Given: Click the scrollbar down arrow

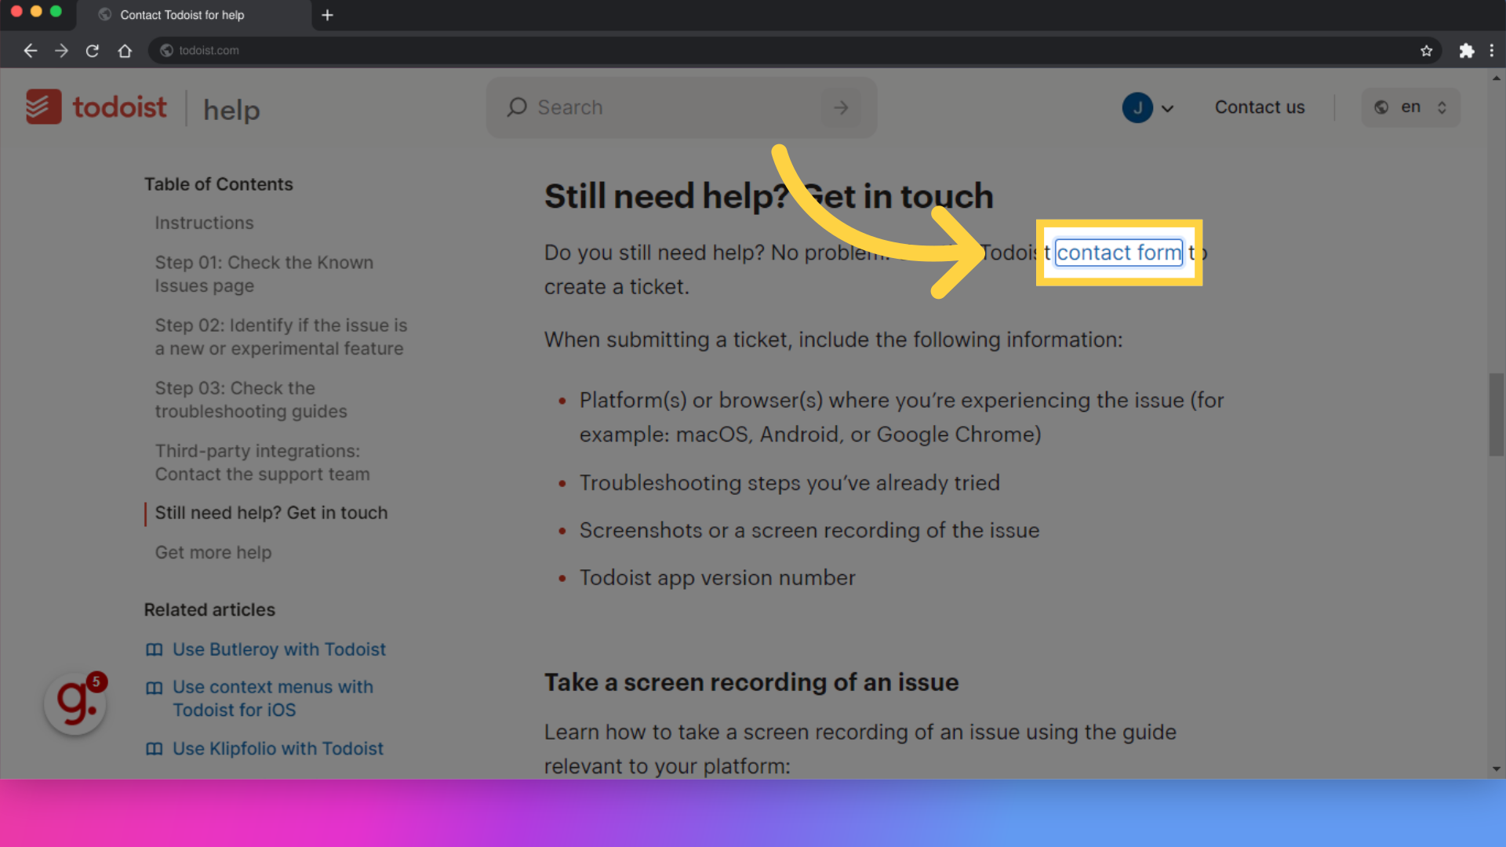Looking at the screenshot, I should (1496, 769).
